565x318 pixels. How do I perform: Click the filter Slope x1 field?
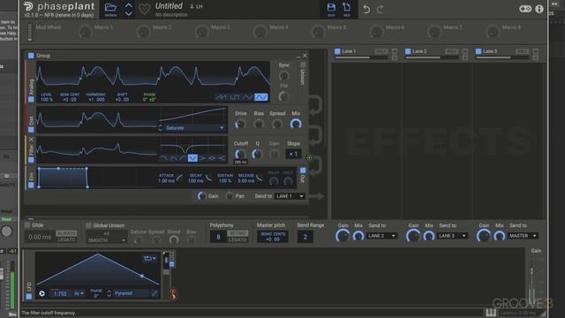293,154
